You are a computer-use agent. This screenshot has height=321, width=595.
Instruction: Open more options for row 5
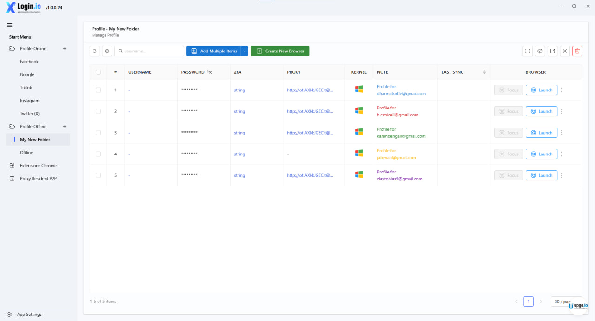[x=562, y=175]
